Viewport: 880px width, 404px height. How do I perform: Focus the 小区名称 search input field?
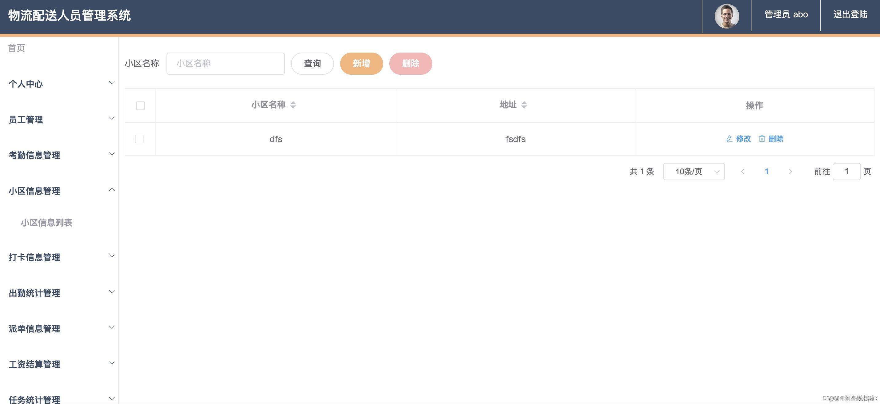(x=226, y=64)
